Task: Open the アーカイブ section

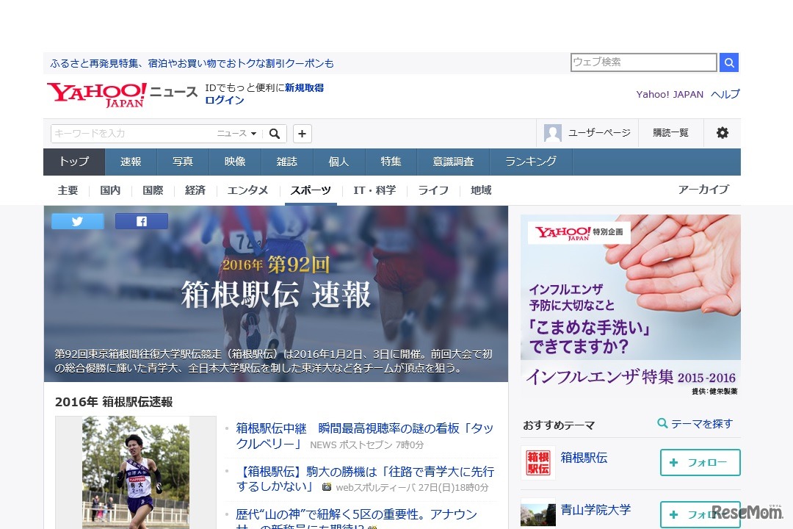Action: tap(705, 190)
